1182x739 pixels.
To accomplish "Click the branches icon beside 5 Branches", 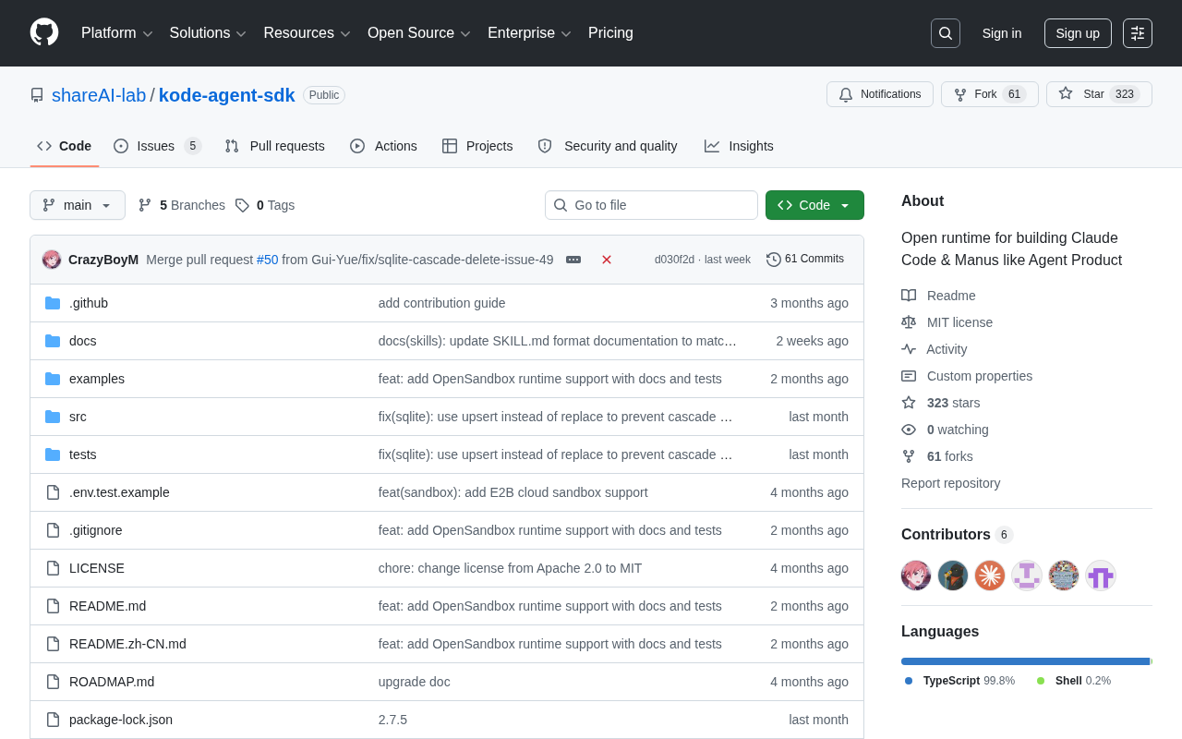I will pos(145,205).
